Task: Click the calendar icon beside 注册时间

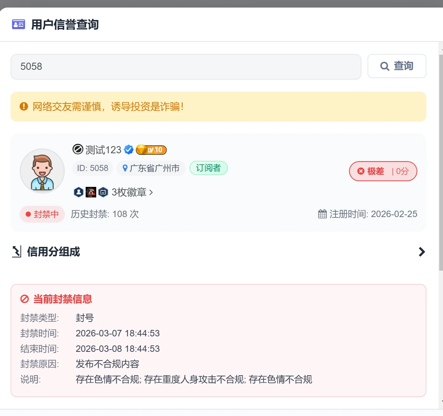Action: tap(322, 214)
